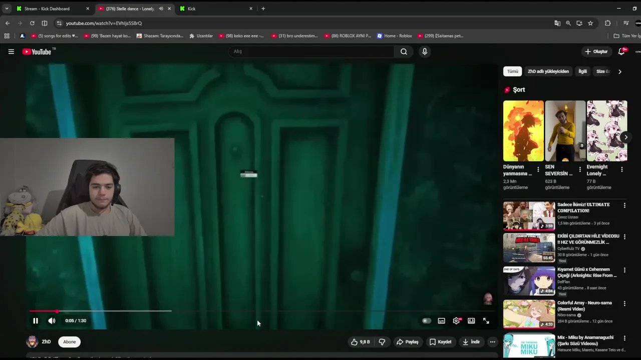Reload the page
This screenshot has width=641, height=360.
[x=32, y=23]
